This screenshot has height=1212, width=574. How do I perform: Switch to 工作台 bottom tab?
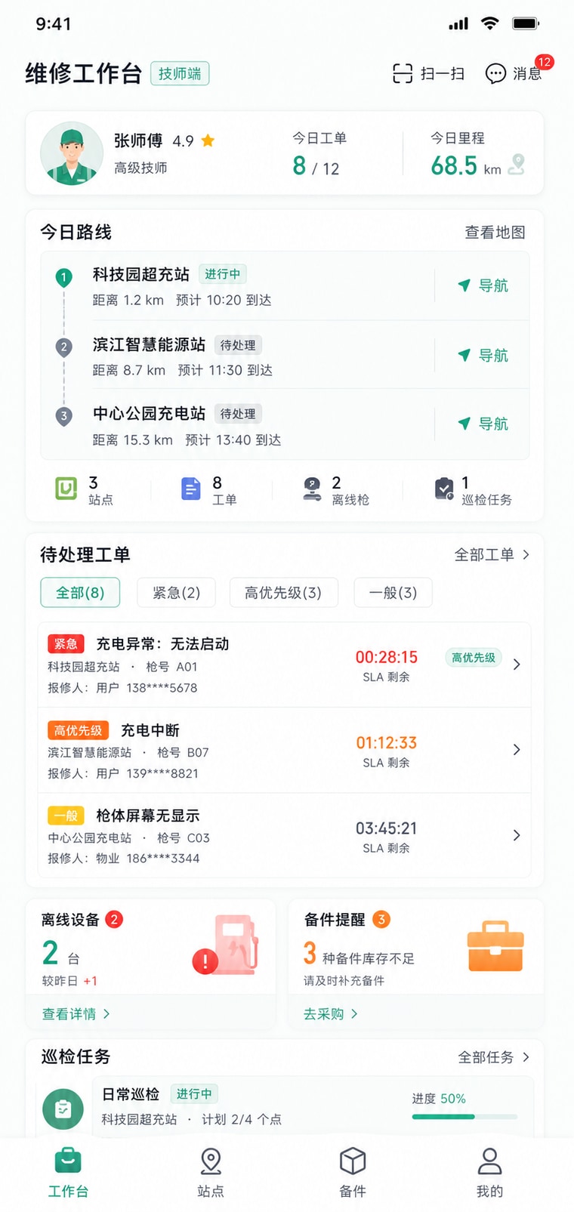click(x=68, y=1173)
